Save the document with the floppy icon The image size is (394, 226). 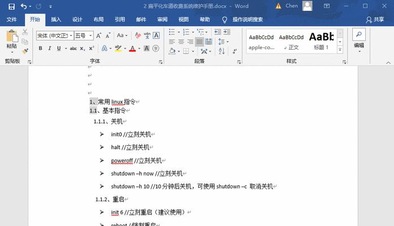pyautogui.click(x=11, y=6)
